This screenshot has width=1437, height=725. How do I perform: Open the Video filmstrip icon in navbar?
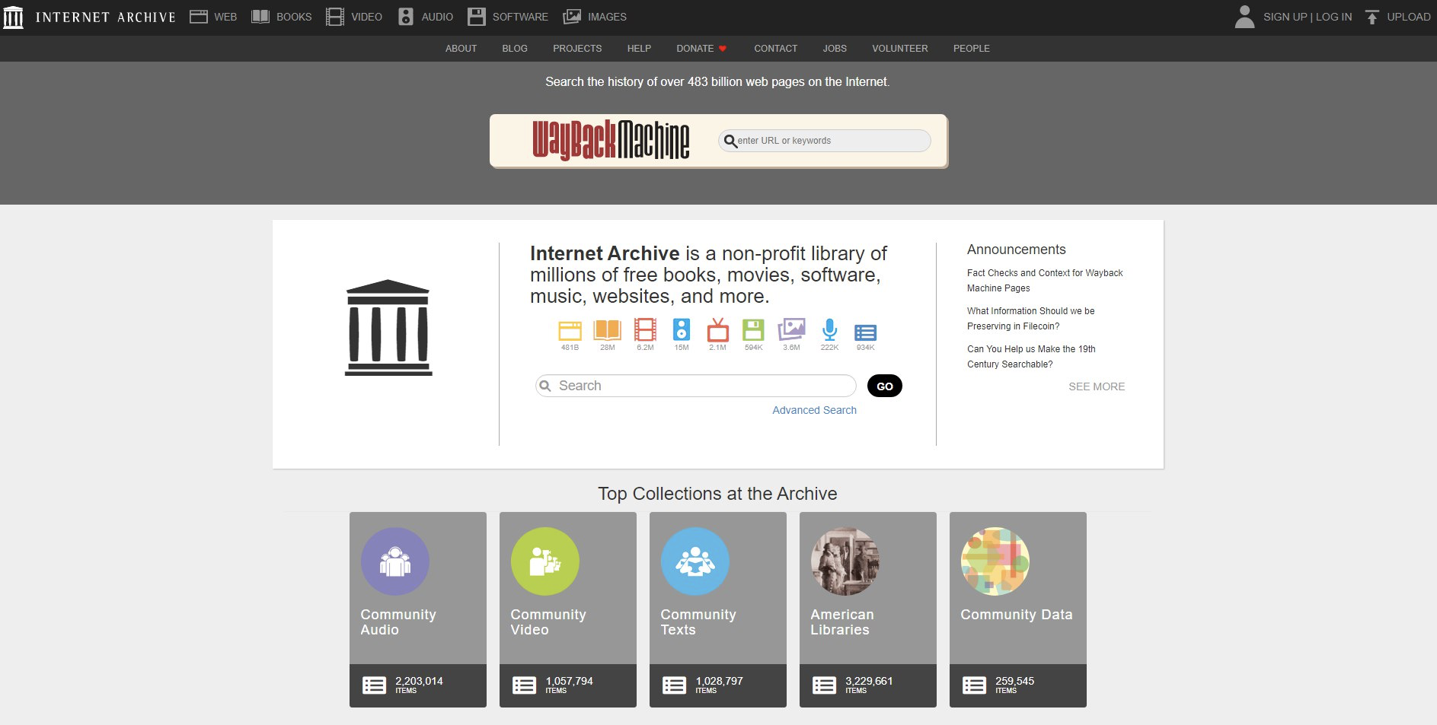[x=335, y=17]
